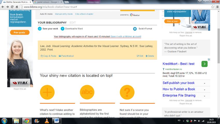The width and height of the screenshot is (220, 124).
Task: Click the taskbar clock showing 16:25
Action: (x=211, y=121)
